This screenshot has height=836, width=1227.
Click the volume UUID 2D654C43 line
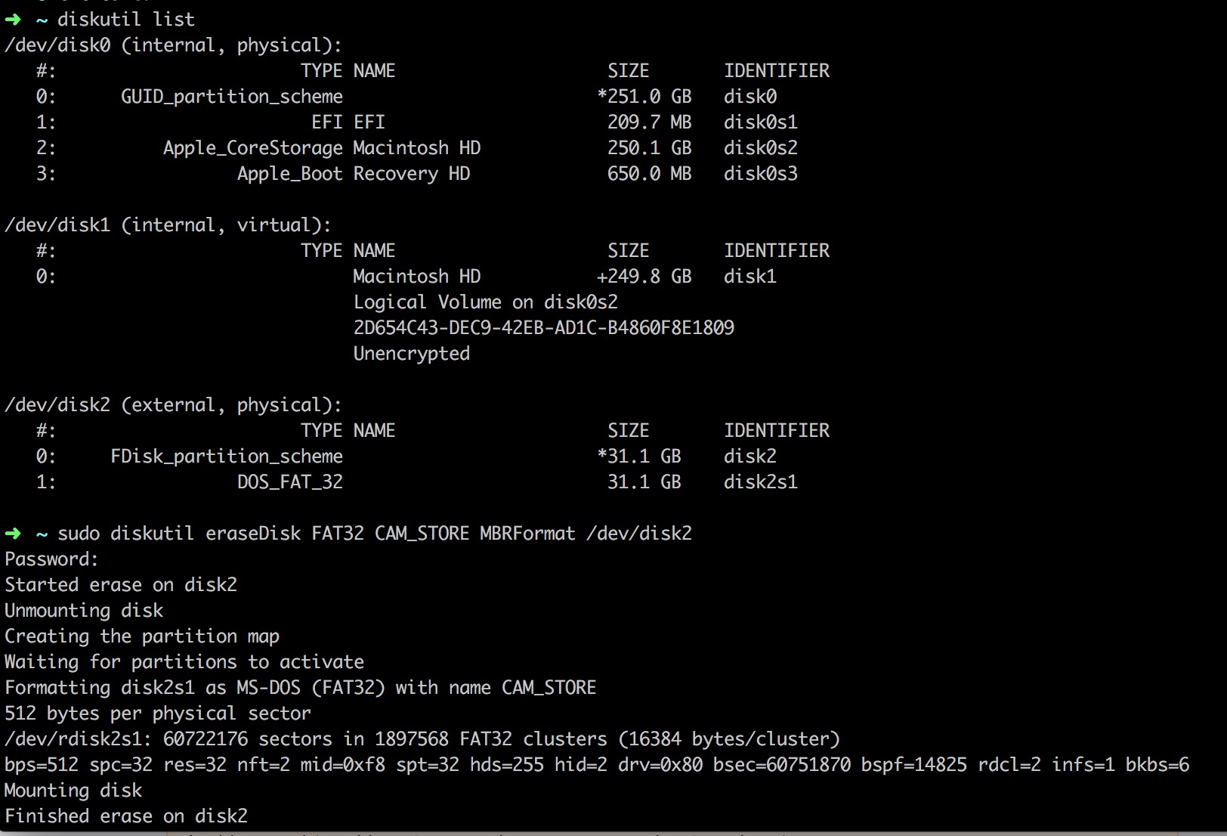[x=544, y=328]
